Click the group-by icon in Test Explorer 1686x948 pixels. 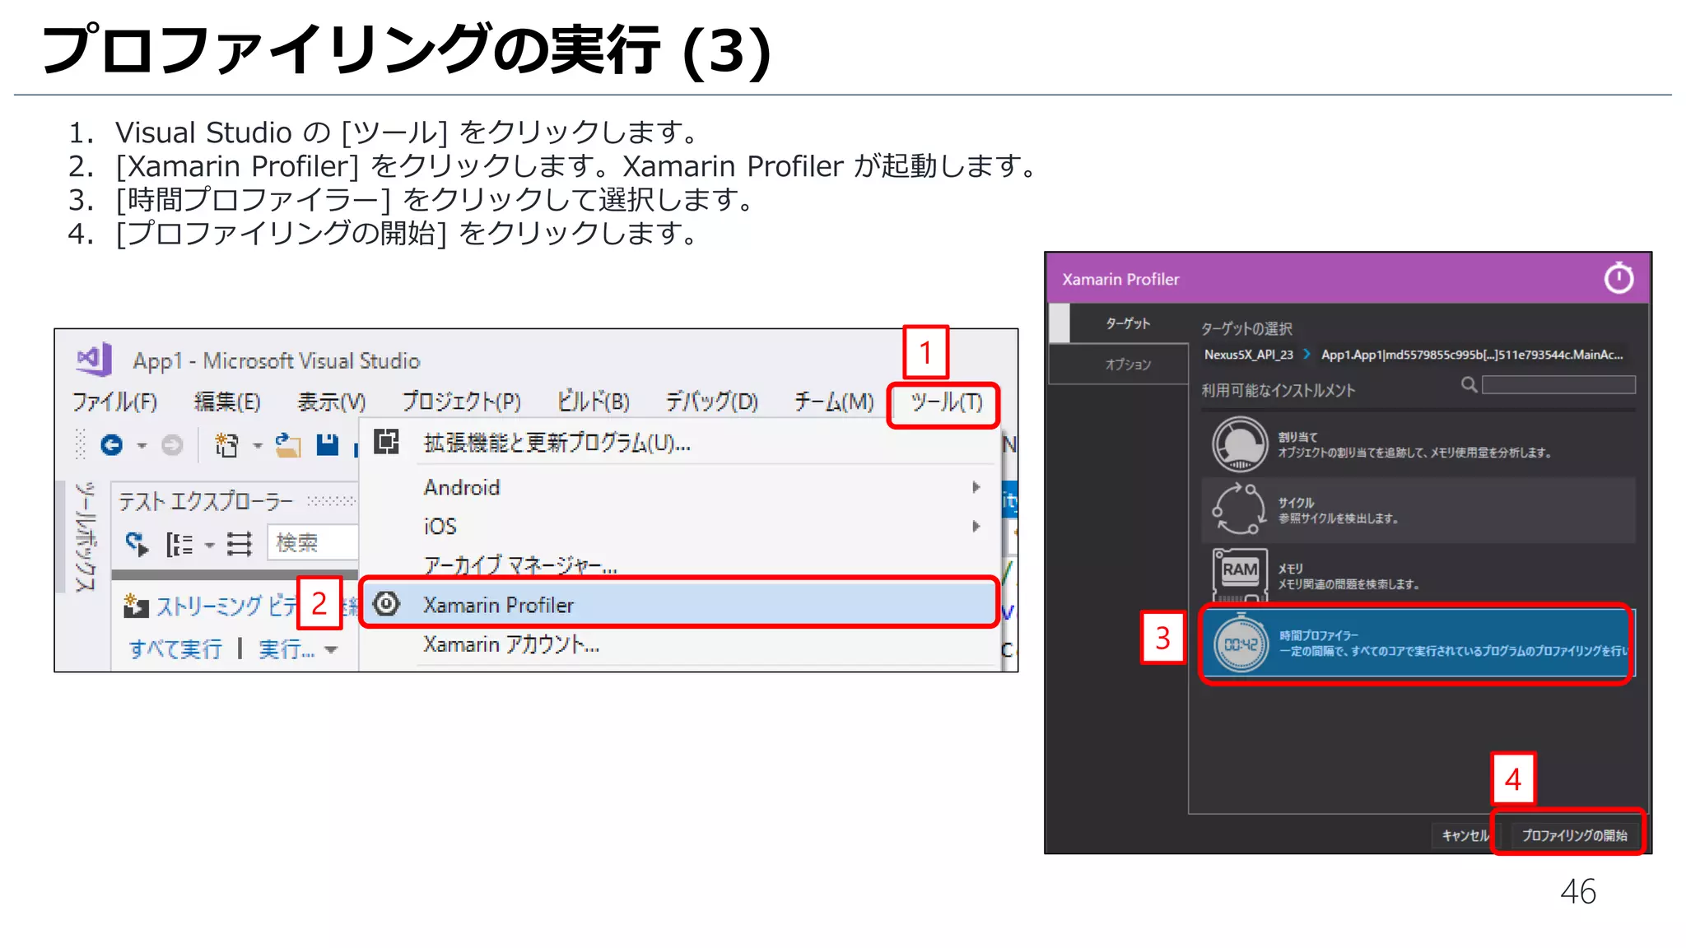(x=179, y=544)
